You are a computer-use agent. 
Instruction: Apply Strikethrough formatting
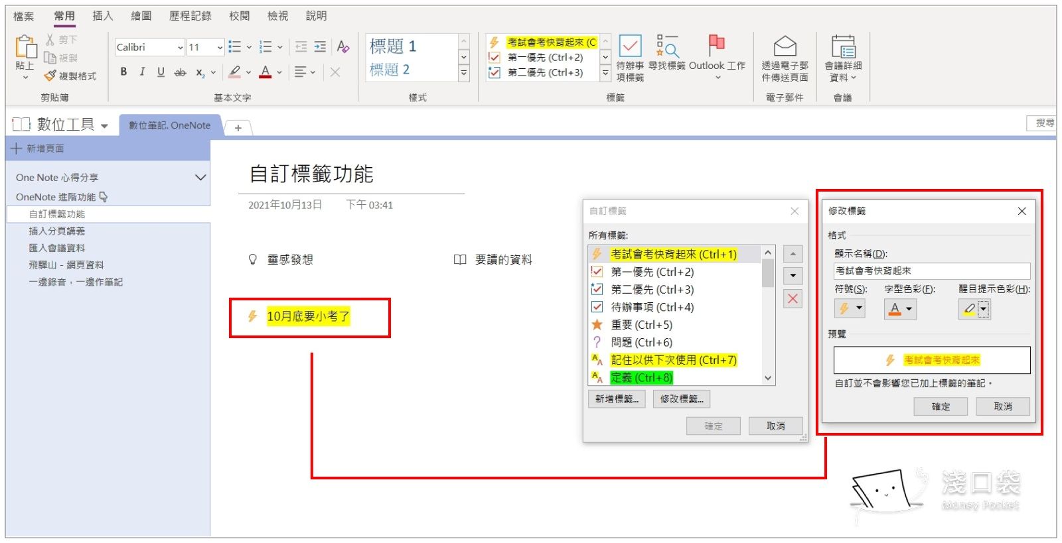click(180, 72)
